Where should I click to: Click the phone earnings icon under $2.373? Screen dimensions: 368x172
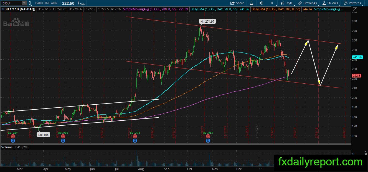(x=135, y=136)
